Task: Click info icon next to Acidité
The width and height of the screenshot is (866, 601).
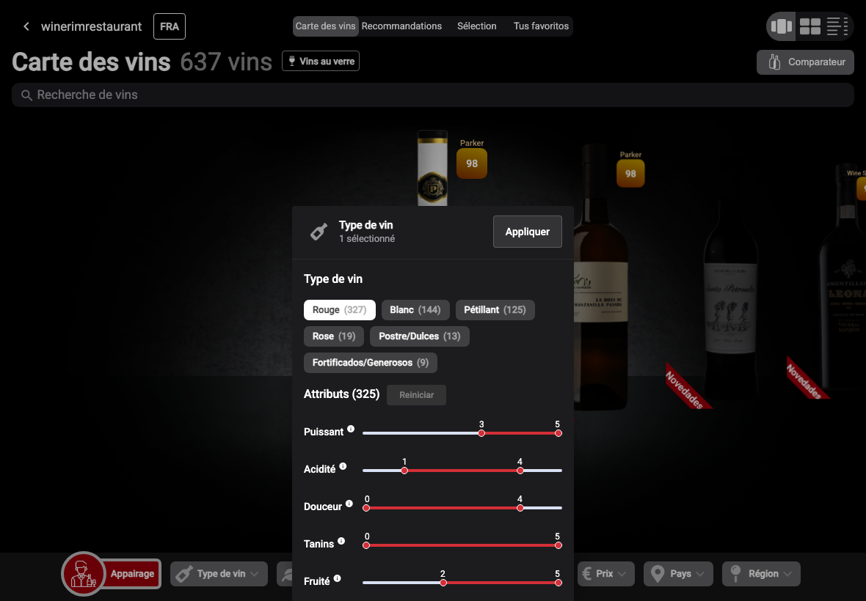Action: pyautogui.click(x=343, y=466)
